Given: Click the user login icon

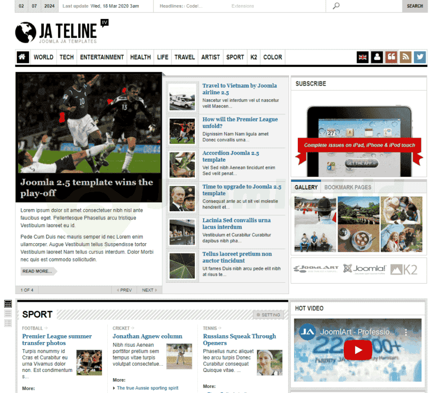Looking at the screenshot, I should [x=377, y=57].
